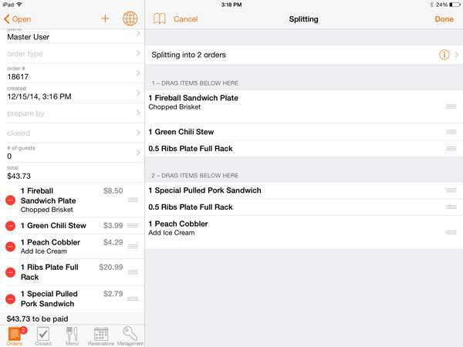Click reorder handle for Special Pulled Pork Sandwich in order 2
The width and height of the screenshot is (463, 347).
pos(451,190)
